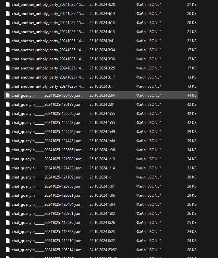Screen dimensions: 218x258
Task: Click file icon of guanyin 20241025-130406.jsonl
Action: (x=8, y=95)
